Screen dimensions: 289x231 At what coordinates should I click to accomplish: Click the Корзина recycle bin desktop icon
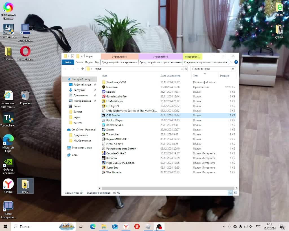[x=25, y=97]
